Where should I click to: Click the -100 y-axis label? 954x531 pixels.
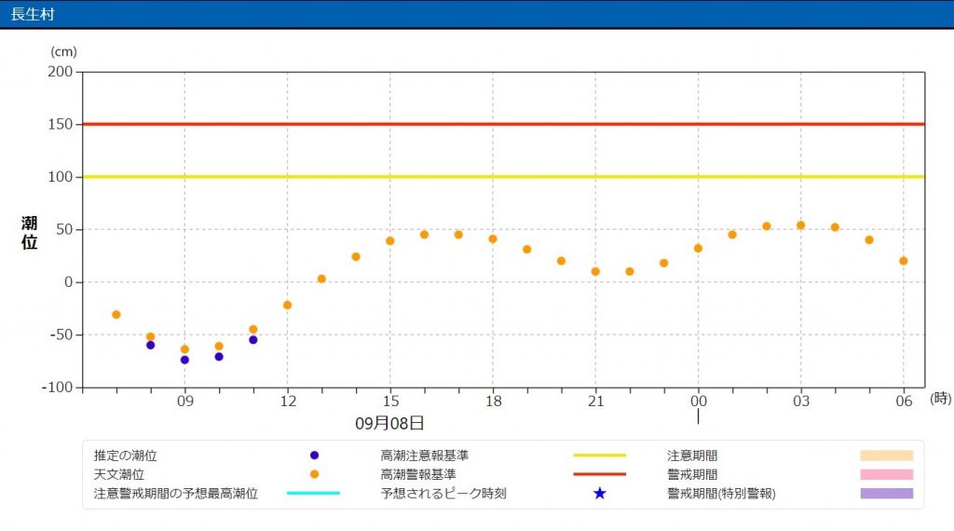pyautogui.click(x=57, y=387)
